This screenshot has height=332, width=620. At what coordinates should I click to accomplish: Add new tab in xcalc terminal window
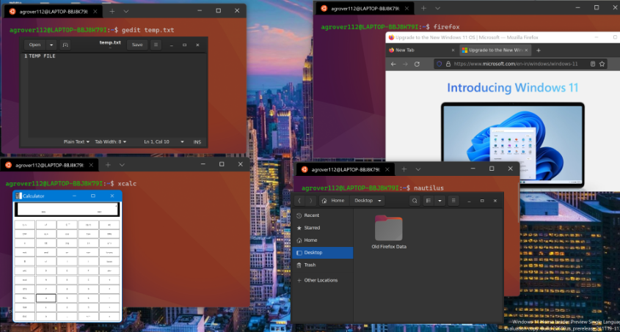pos(108,165)
